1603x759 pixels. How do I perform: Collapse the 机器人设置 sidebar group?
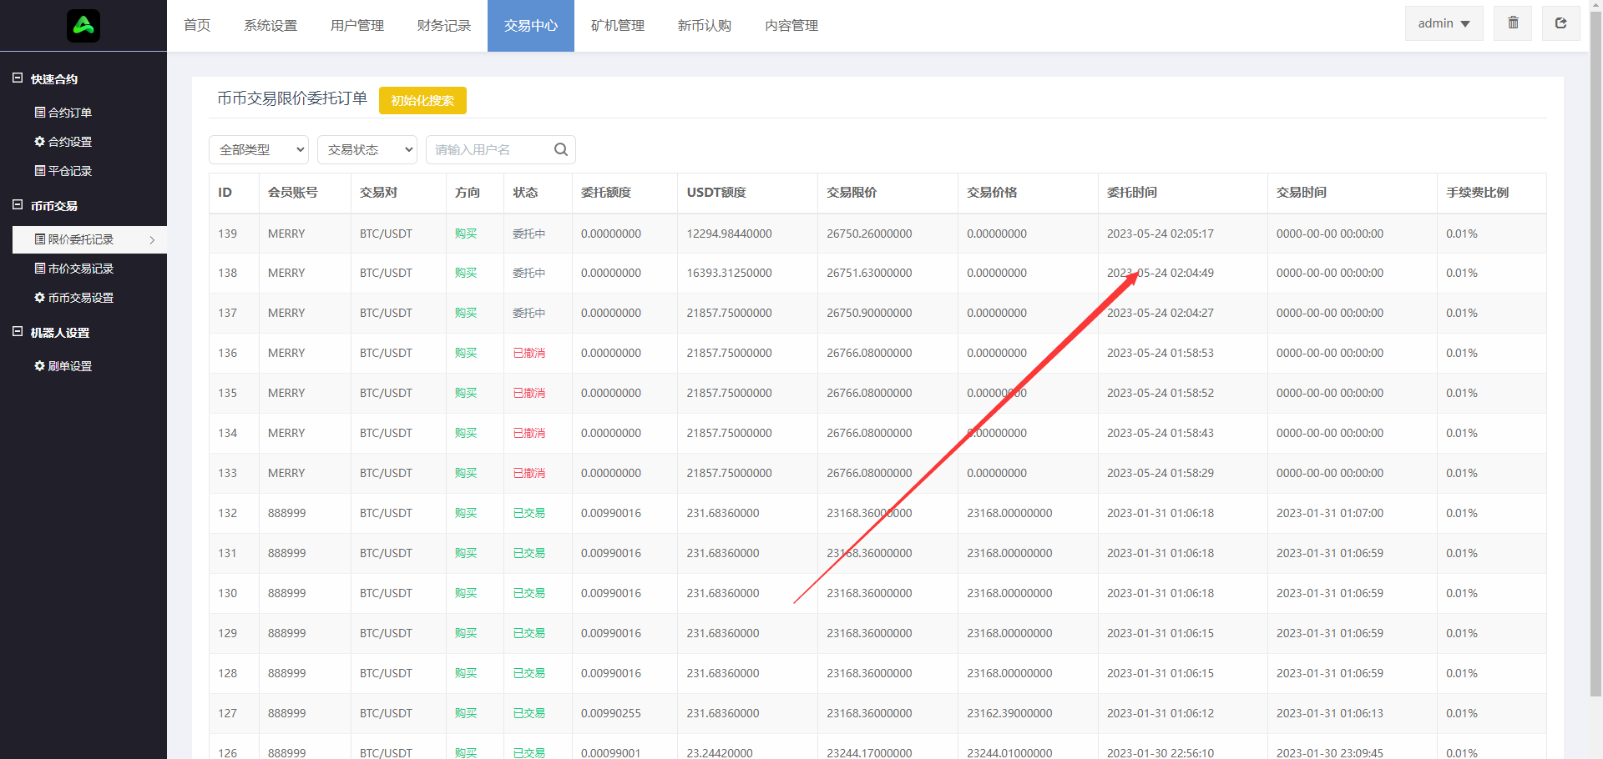tap(18, 332)
